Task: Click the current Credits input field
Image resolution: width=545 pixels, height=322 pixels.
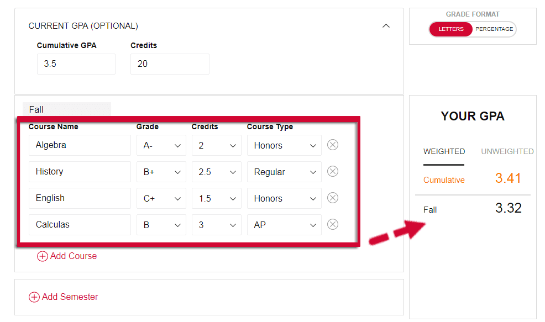Action: pyautogui.click(x=170, y=64)
